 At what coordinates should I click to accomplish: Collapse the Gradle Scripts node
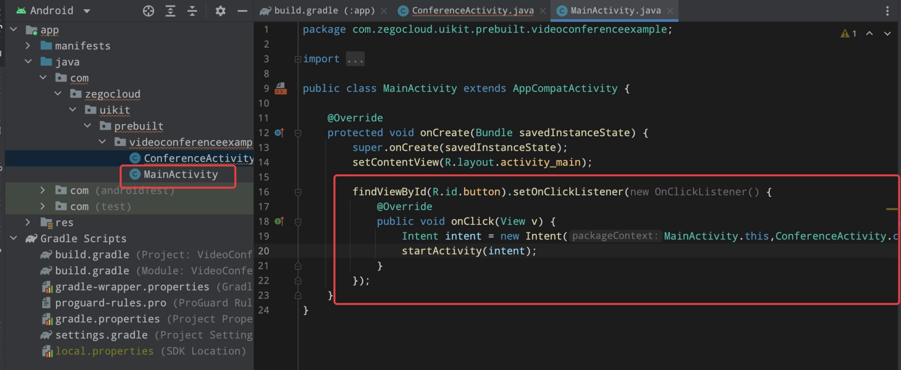click(x=14, y=238)
